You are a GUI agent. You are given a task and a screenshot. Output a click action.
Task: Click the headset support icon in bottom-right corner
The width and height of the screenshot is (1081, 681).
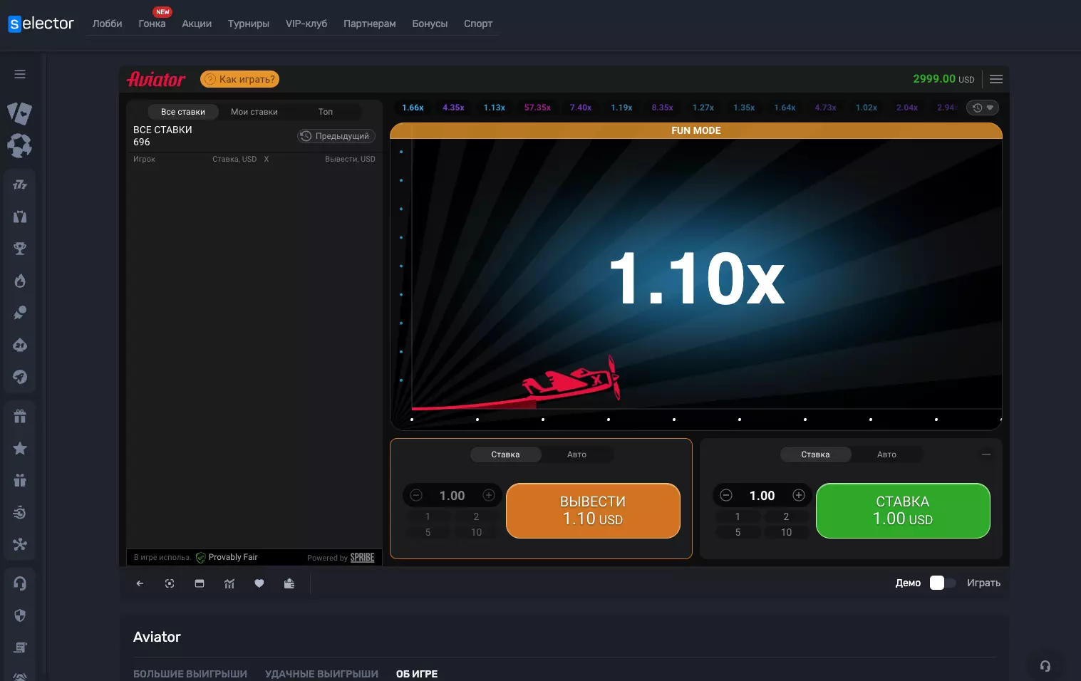[x=1045, y=665]
